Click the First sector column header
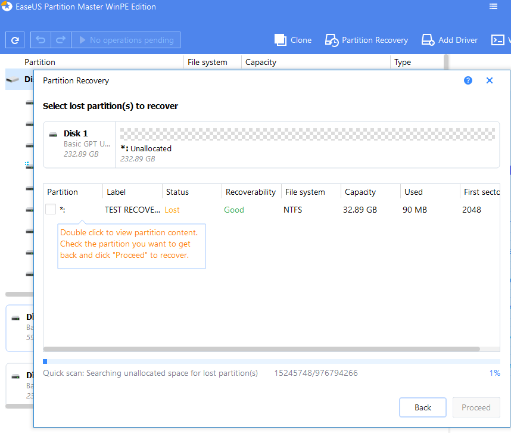 (x=480, y=192)
